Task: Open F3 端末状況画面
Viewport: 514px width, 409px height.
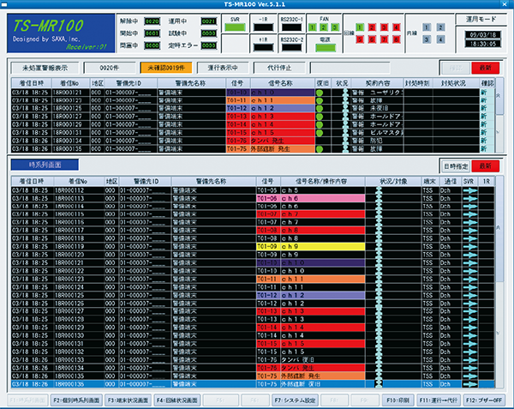Action: click(128, 400)
